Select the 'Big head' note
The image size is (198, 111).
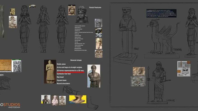(60, 77)
